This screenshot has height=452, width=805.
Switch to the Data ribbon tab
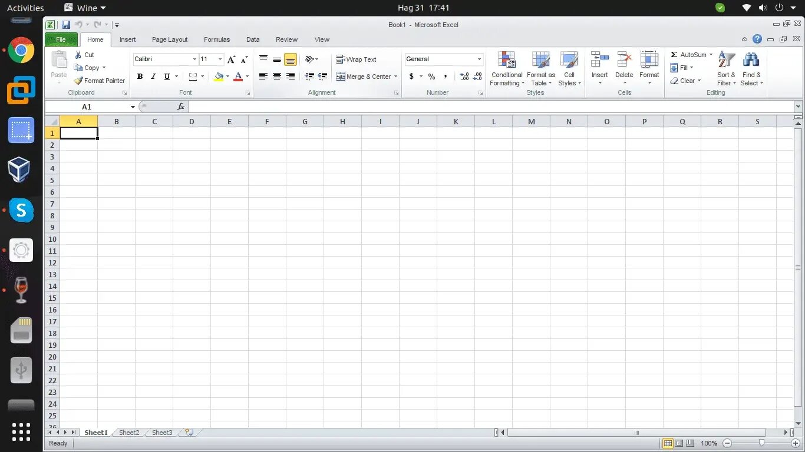point(253,39)
